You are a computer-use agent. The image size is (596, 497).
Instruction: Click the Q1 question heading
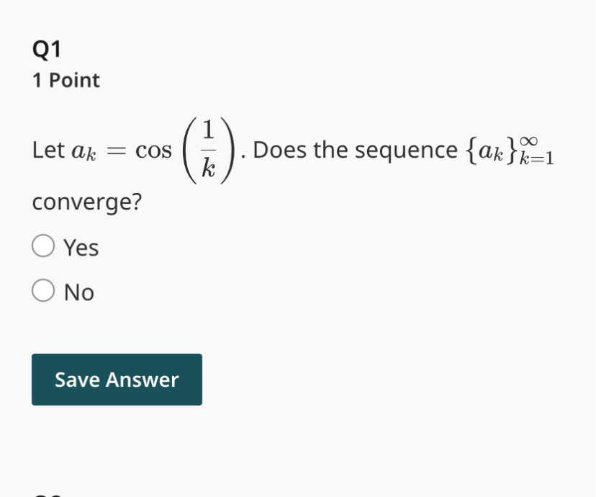point(48,50)
